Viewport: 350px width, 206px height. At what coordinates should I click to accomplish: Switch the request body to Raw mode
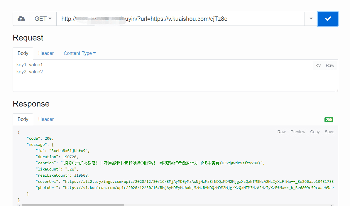(330, 66)
